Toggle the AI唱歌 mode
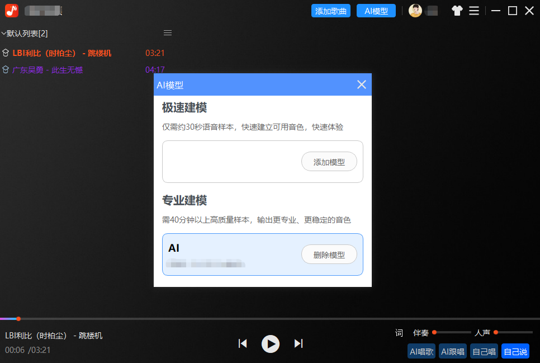Image resolution: width=540 pixels, height=363 pixels. click(x=421, y=351)
